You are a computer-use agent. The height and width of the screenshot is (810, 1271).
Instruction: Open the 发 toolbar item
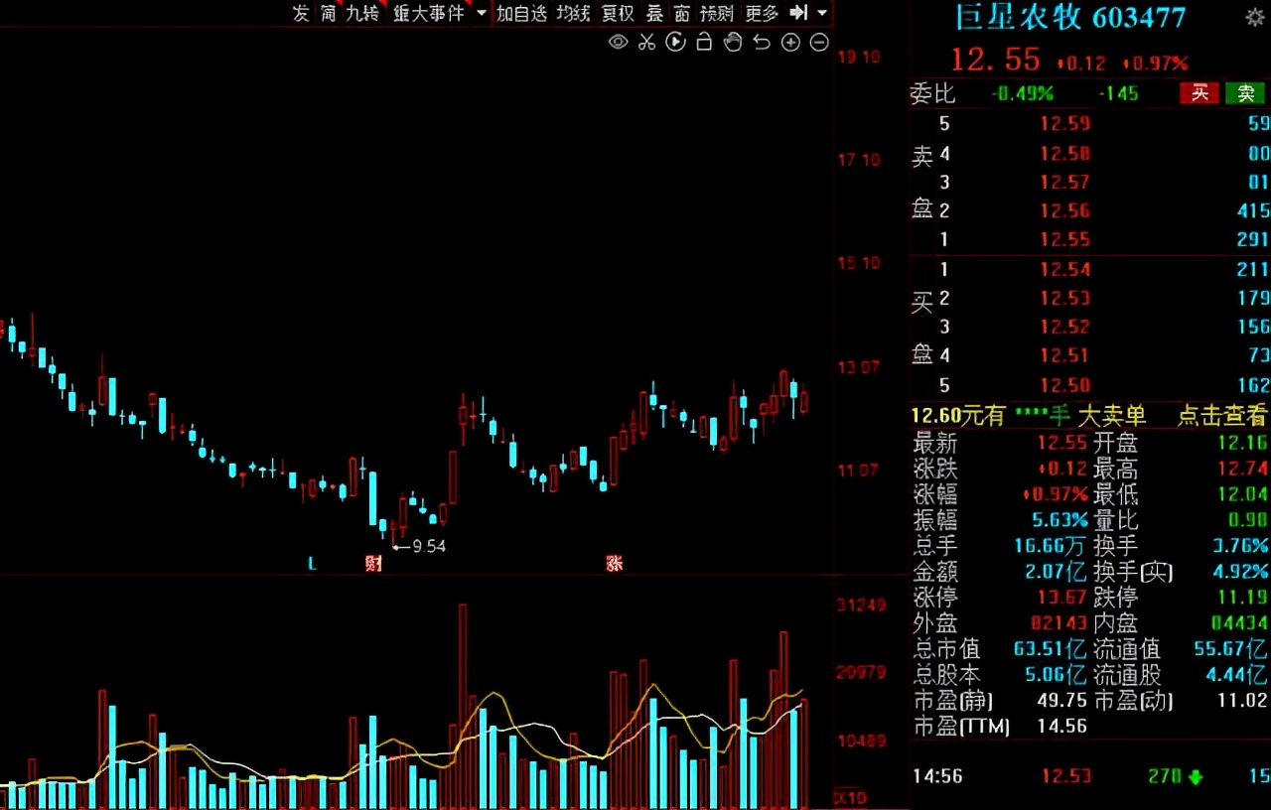301,13
